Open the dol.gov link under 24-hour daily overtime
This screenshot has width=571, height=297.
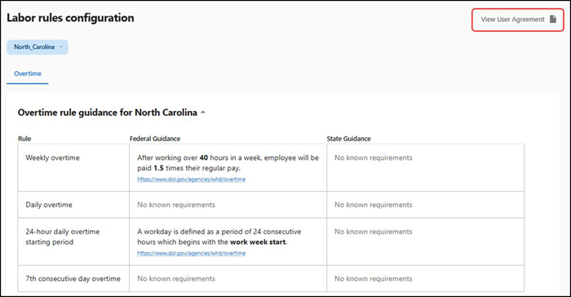click(x=191, y=253)
